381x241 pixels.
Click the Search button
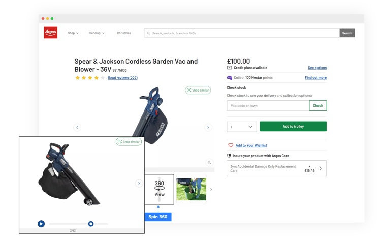347,33
